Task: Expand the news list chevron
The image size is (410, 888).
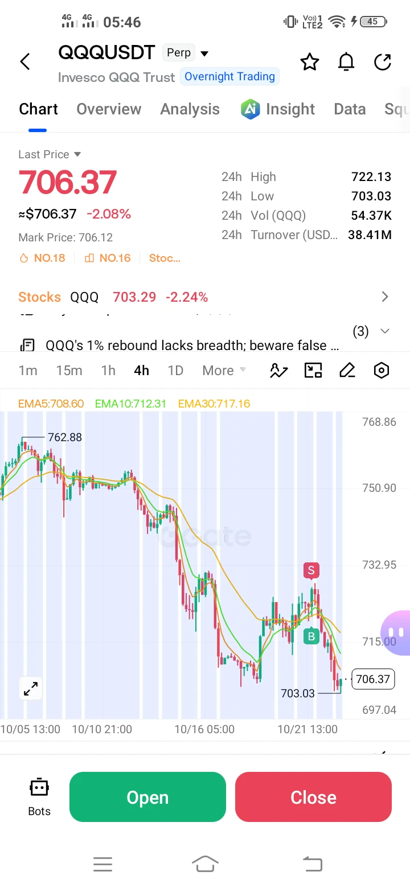Action: (x=385, y=331)
